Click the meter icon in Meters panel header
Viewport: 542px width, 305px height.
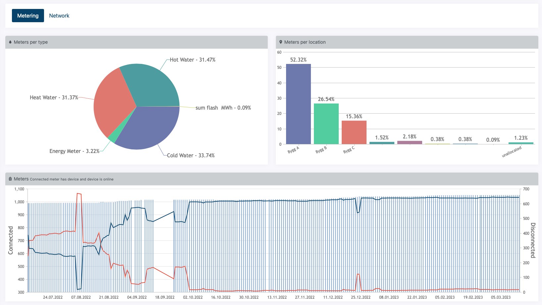(10, 179)
